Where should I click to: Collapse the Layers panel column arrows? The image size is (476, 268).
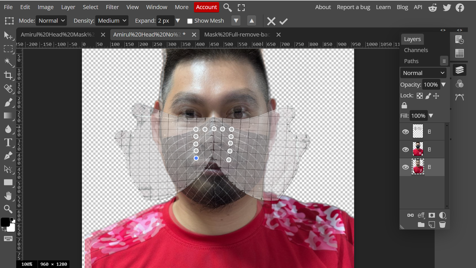[443, 30]
